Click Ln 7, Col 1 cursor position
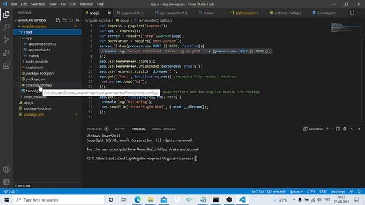Screen dimensions: 365x205 pyautogui.click(x=269, y=191)
